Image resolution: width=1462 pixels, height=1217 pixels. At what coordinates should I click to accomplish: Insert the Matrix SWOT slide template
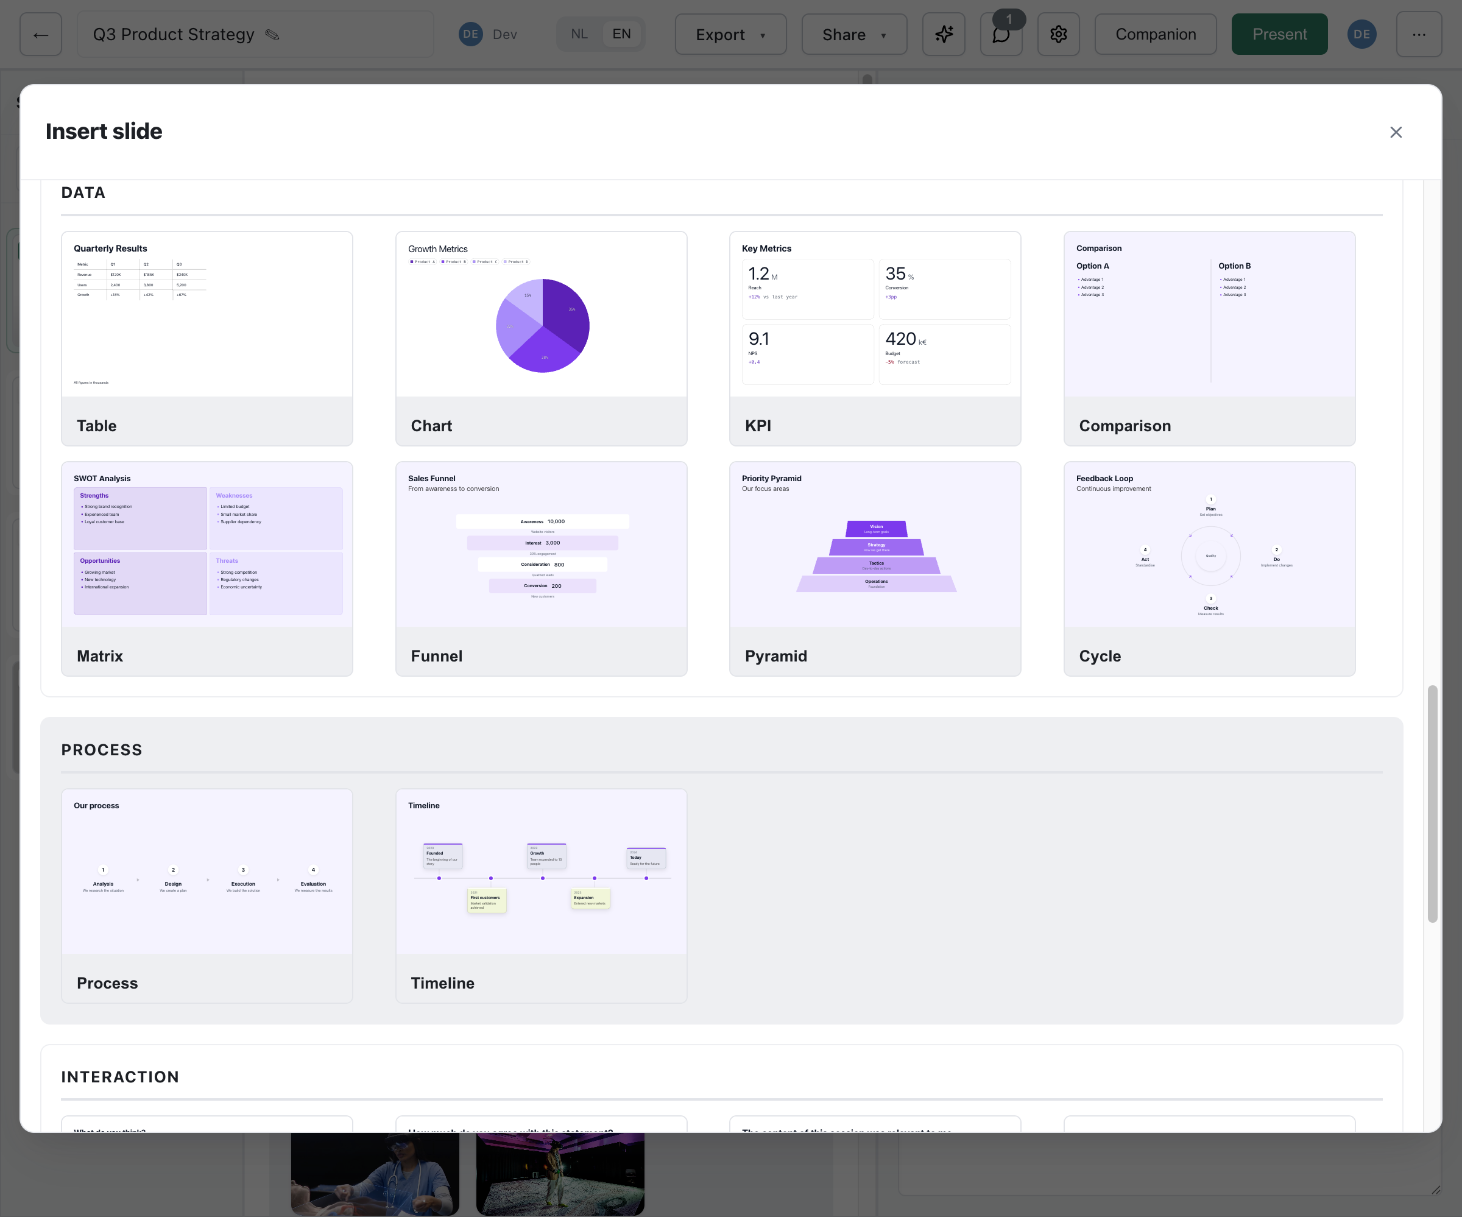[x=207, y=569]
